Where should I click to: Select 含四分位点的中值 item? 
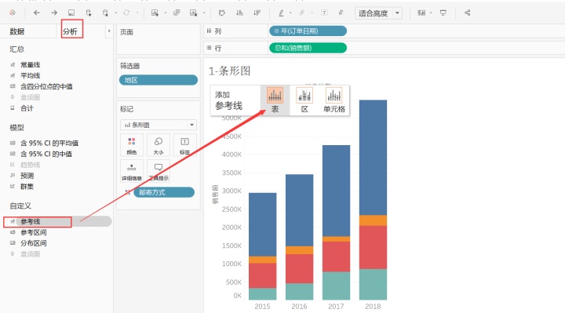coord(46,86)
